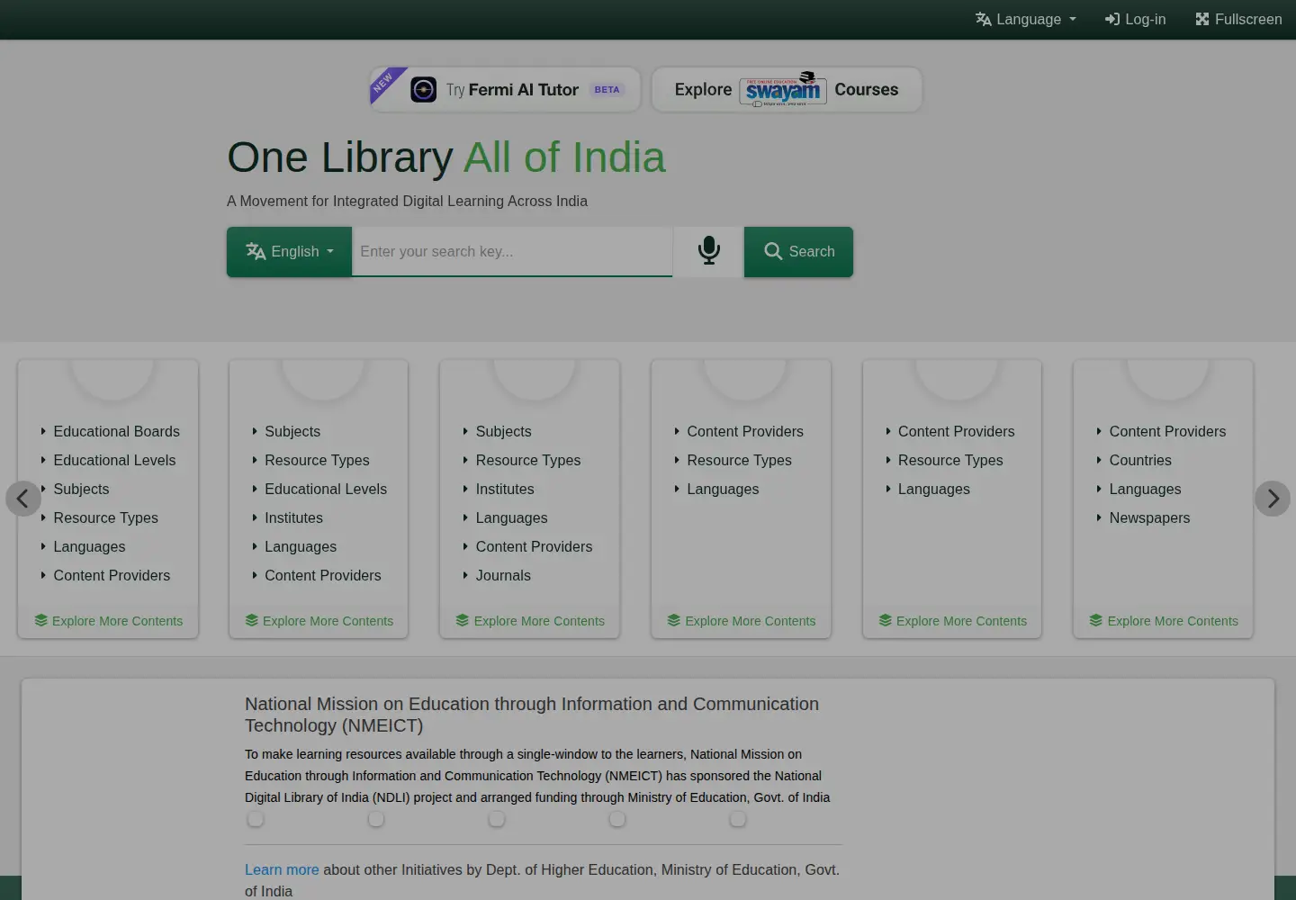1296x900 pixels.
Task: Browse by Countries
Action: [x=1140, y=461]
